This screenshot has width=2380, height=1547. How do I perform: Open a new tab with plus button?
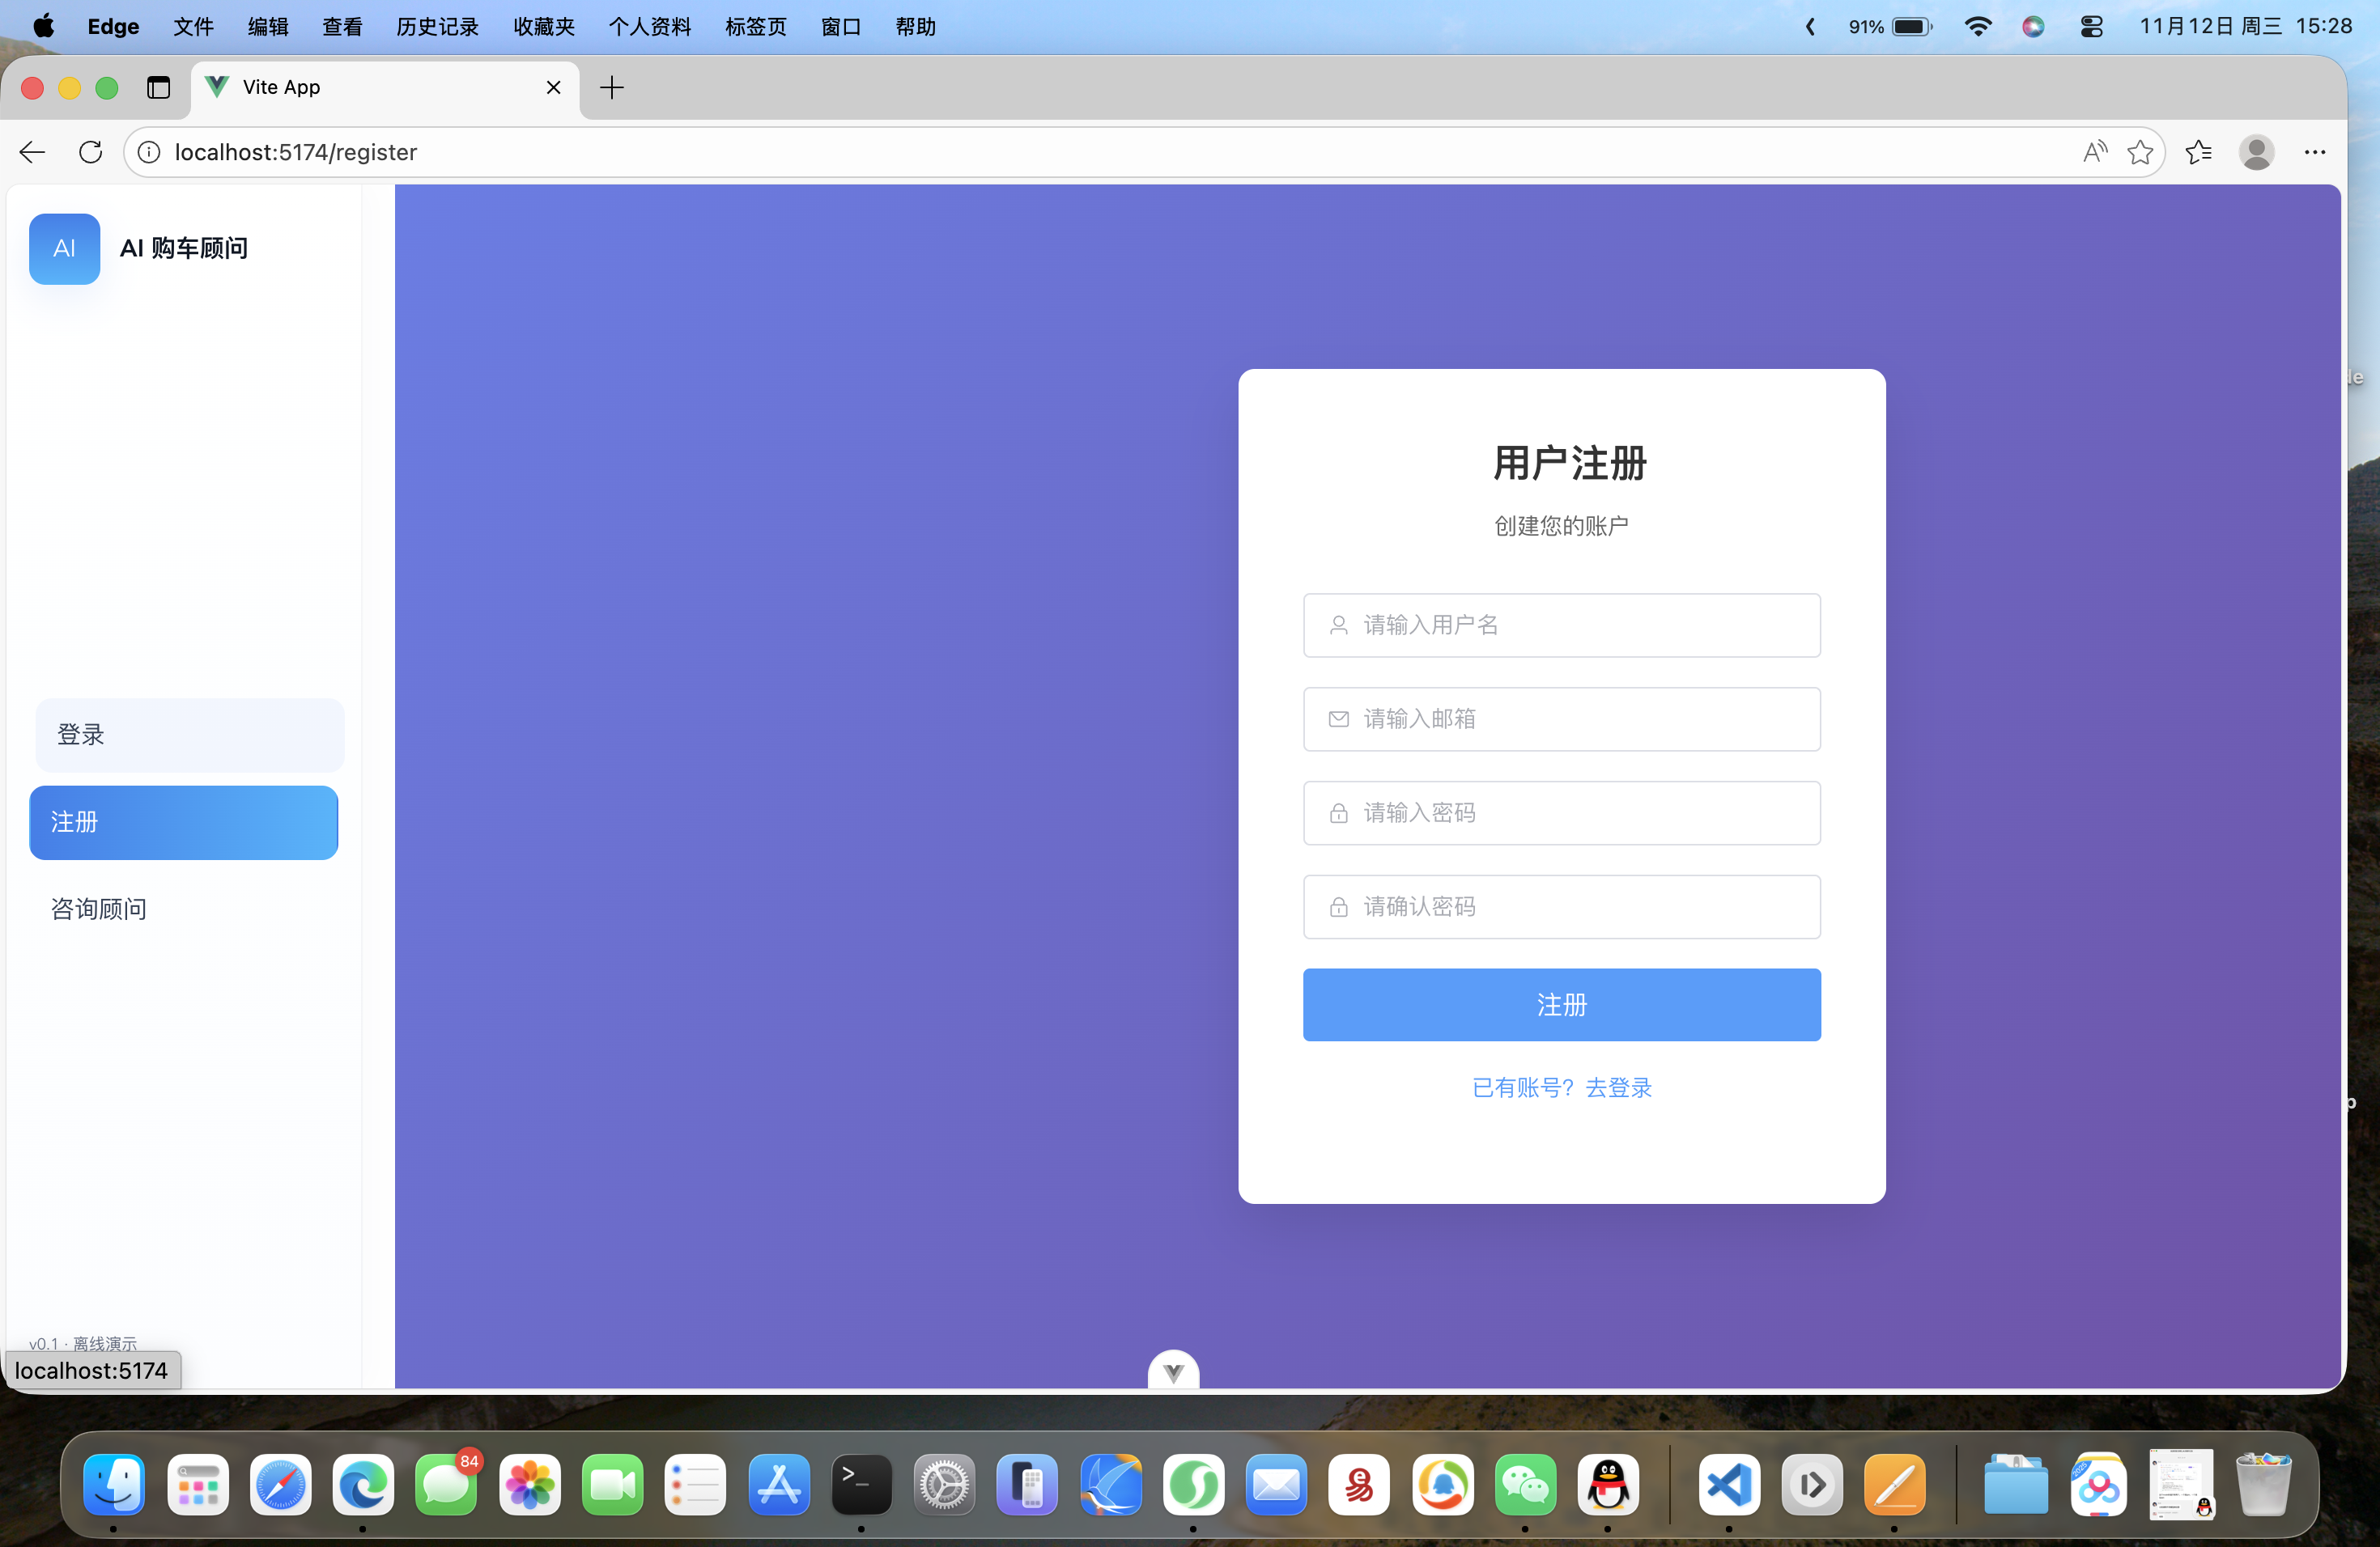(612, 88)
